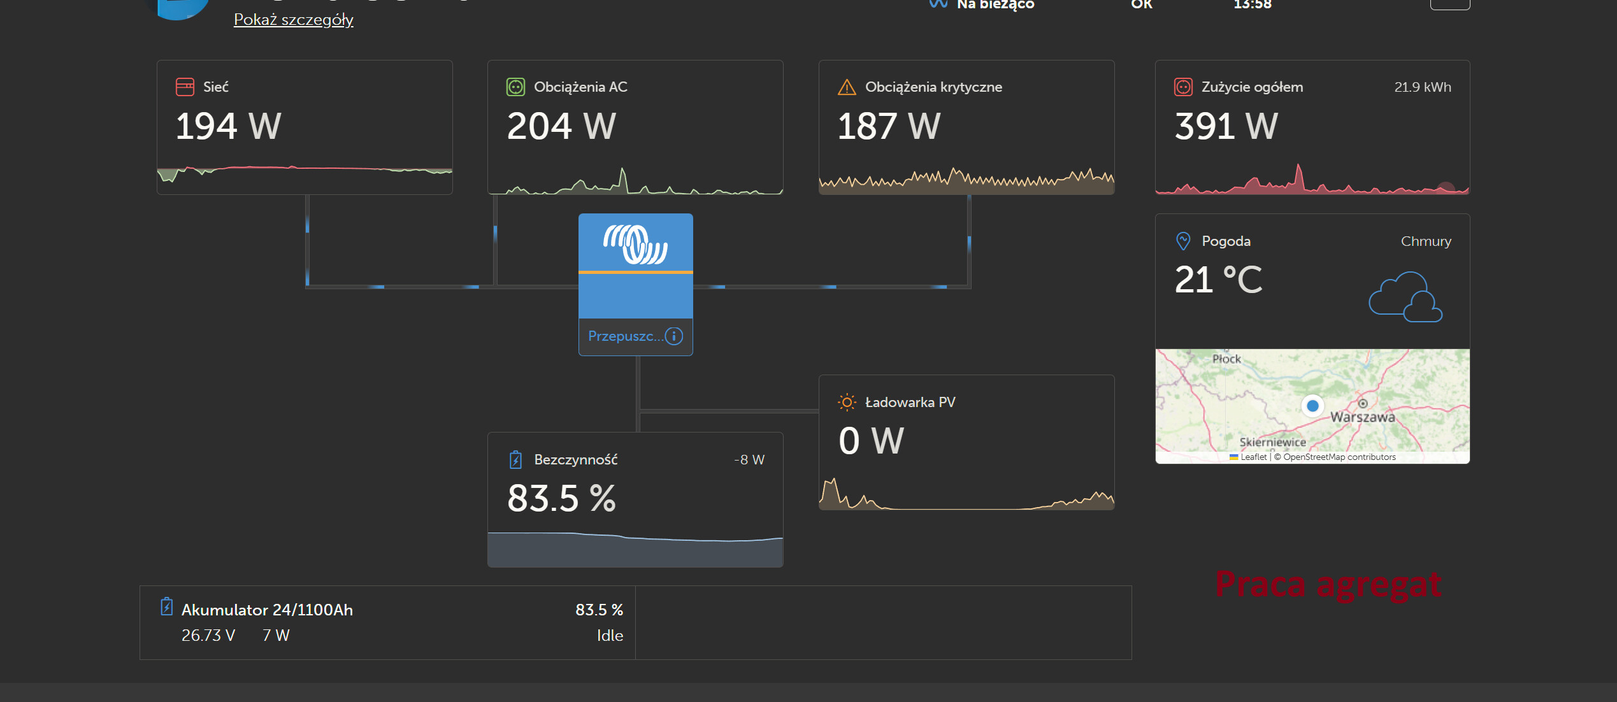The image size is (1617, 702).
Task: Open the inverter info circle icon
Action: point(674,336)
